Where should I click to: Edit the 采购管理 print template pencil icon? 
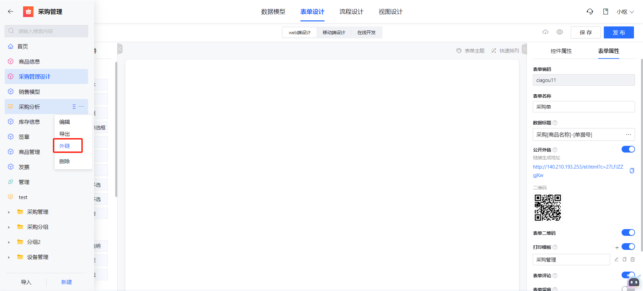pos(616,260)
